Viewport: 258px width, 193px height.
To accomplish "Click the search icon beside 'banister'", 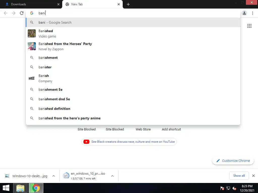I will [x=31, y=67].
